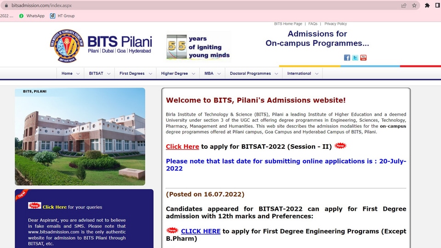
Task: Click Here to apply for BITSAT-2022 Session II
Action: [x=182, y=147]
